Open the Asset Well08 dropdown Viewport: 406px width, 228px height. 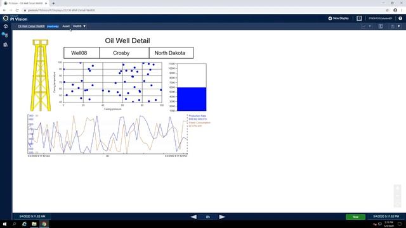(79, 26)
